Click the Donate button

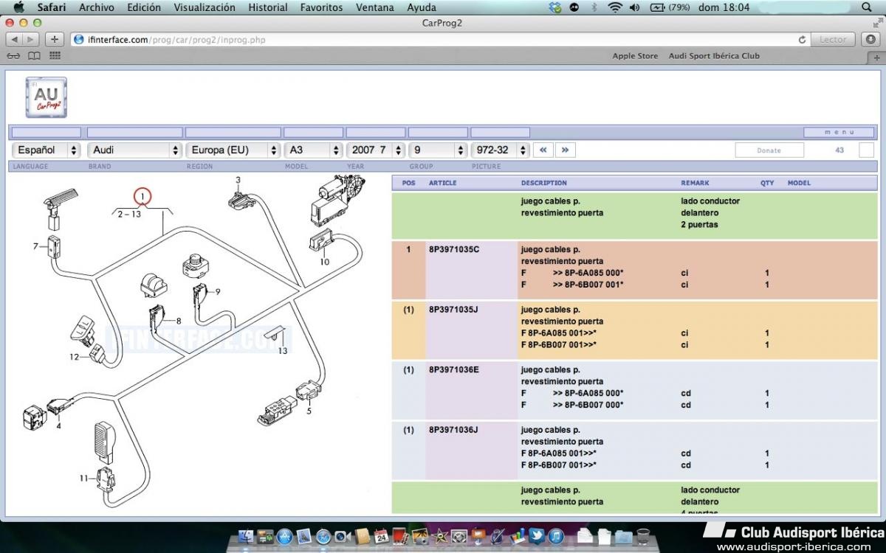click(769, 150)
